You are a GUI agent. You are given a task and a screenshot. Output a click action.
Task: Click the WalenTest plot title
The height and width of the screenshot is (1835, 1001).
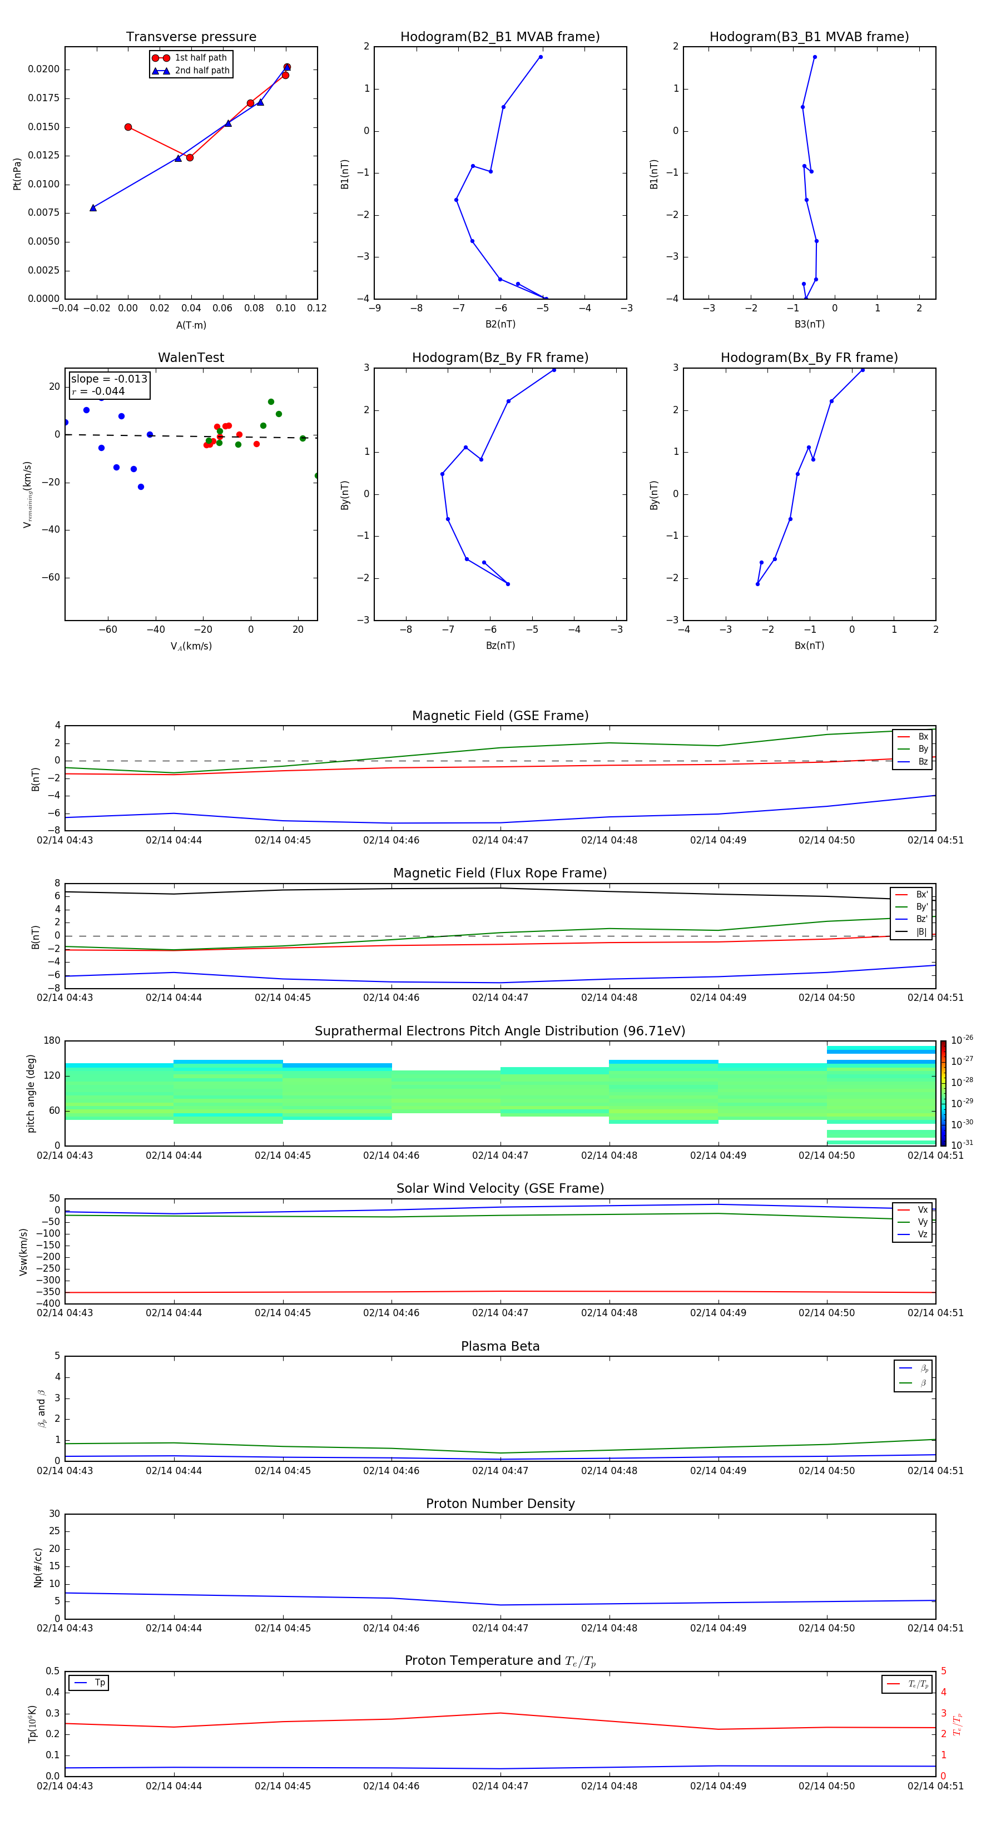[x=191, y=358]
